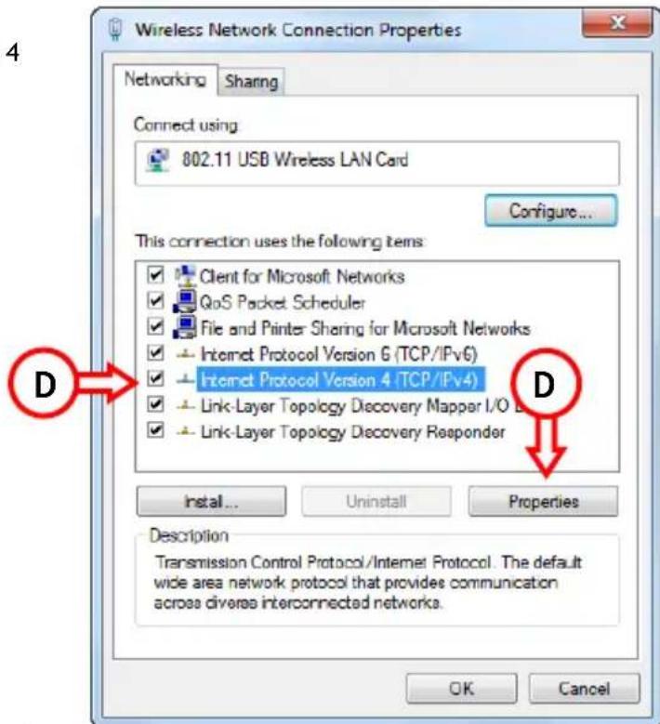Click the TCP/IPv6 protocol icon
Screen dimensions: 660x724
(x=186, y=354)
